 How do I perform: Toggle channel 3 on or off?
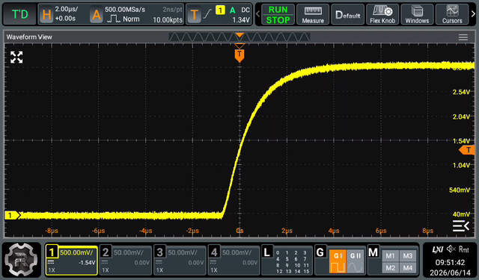[159, 252]
